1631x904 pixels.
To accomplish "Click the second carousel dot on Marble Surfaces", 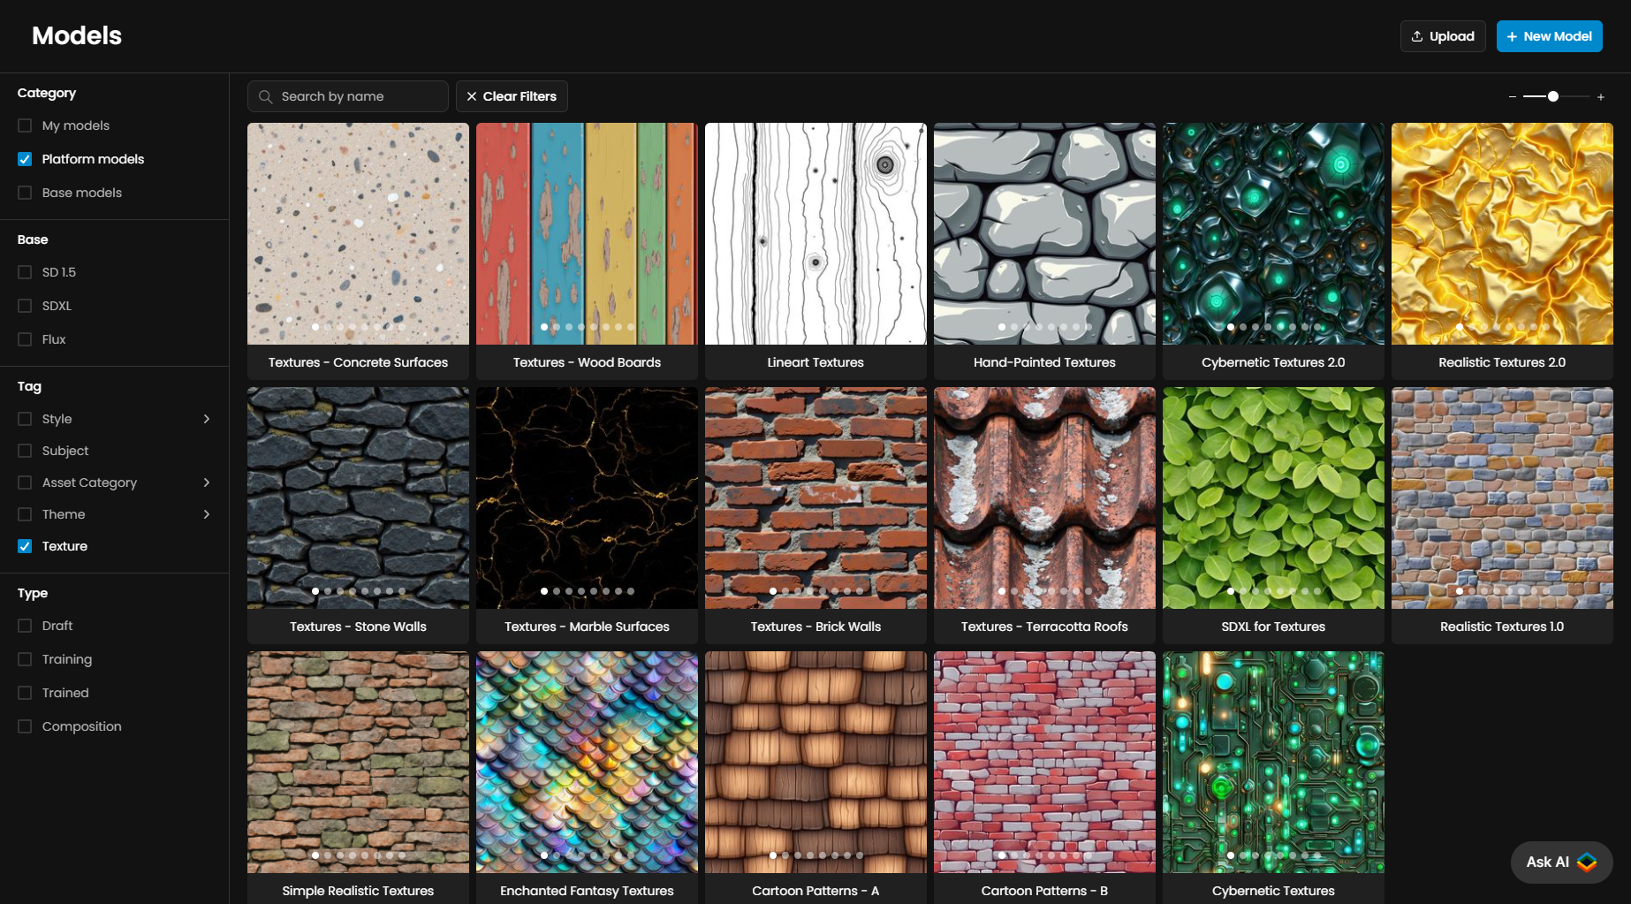I will (x=557, y=591).
